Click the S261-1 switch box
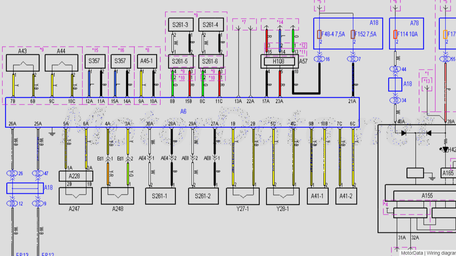 160,196
